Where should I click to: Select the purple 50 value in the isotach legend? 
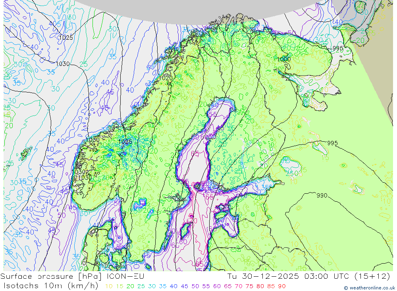click(x=195, y=287)
